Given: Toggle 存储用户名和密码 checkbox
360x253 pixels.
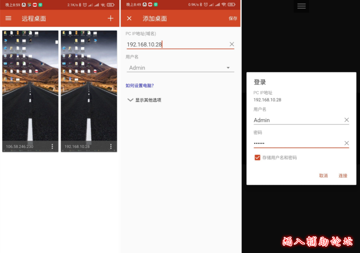Looking at the screenshot, I should (x=257, y=157).
